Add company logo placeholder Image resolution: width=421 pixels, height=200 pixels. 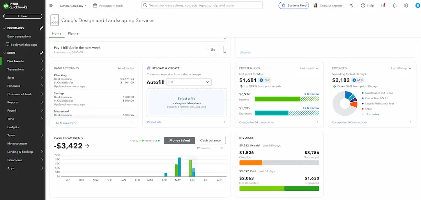[x=55, y=20]
